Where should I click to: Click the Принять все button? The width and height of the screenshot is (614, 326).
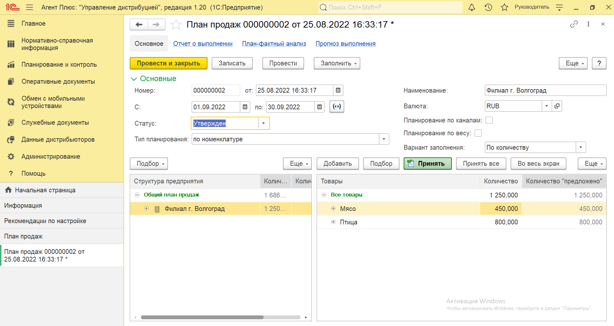click(x=481, y=163)
